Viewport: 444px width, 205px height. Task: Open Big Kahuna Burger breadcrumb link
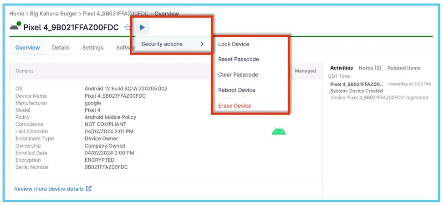[x=53, y=14]
